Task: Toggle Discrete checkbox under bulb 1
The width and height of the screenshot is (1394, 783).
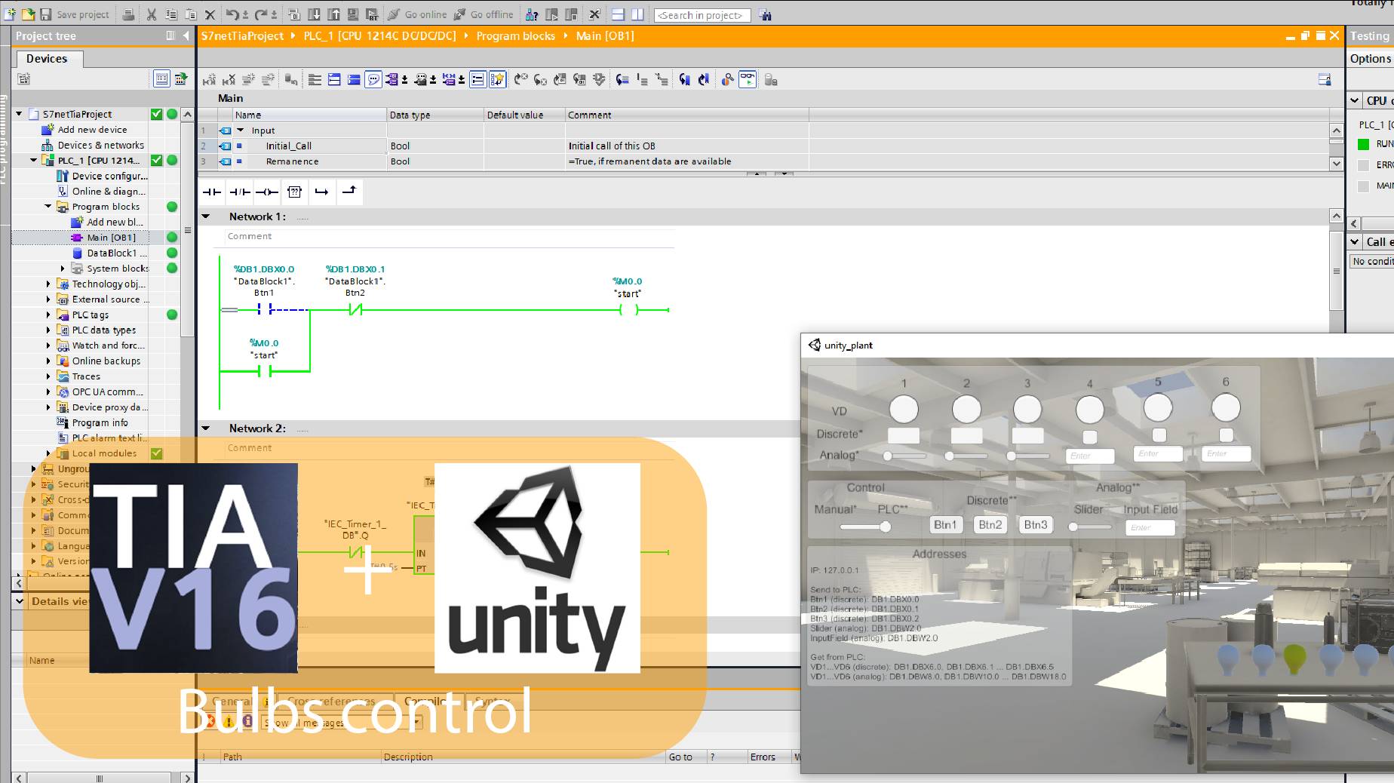Action: [x=904, y=435]
